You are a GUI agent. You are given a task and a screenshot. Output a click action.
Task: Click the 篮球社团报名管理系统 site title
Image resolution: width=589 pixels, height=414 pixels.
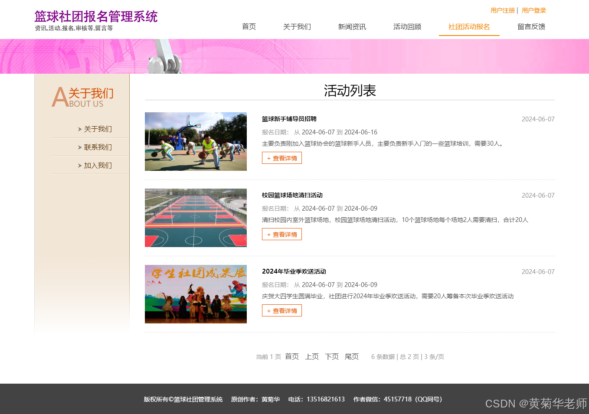point(96,16)
